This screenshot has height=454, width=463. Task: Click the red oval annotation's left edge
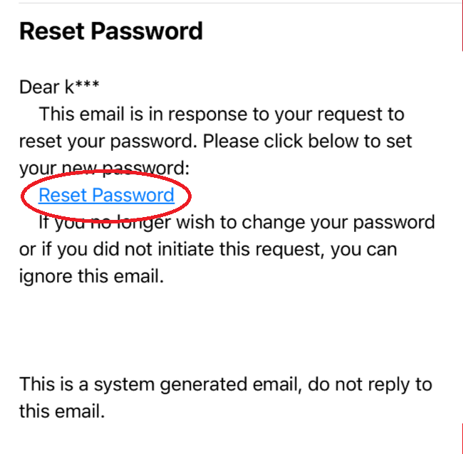click(x=22, y=196)
